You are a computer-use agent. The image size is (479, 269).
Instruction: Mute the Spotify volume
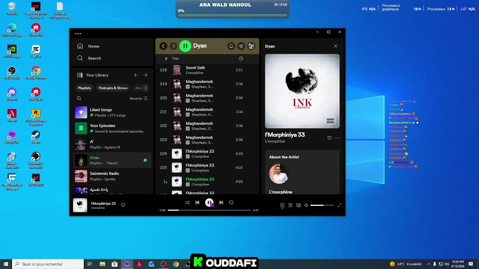pyautogui.click(x=306, y=205)
